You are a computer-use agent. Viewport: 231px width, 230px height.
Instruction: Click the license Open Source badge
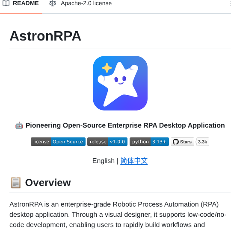coord(58,142)
